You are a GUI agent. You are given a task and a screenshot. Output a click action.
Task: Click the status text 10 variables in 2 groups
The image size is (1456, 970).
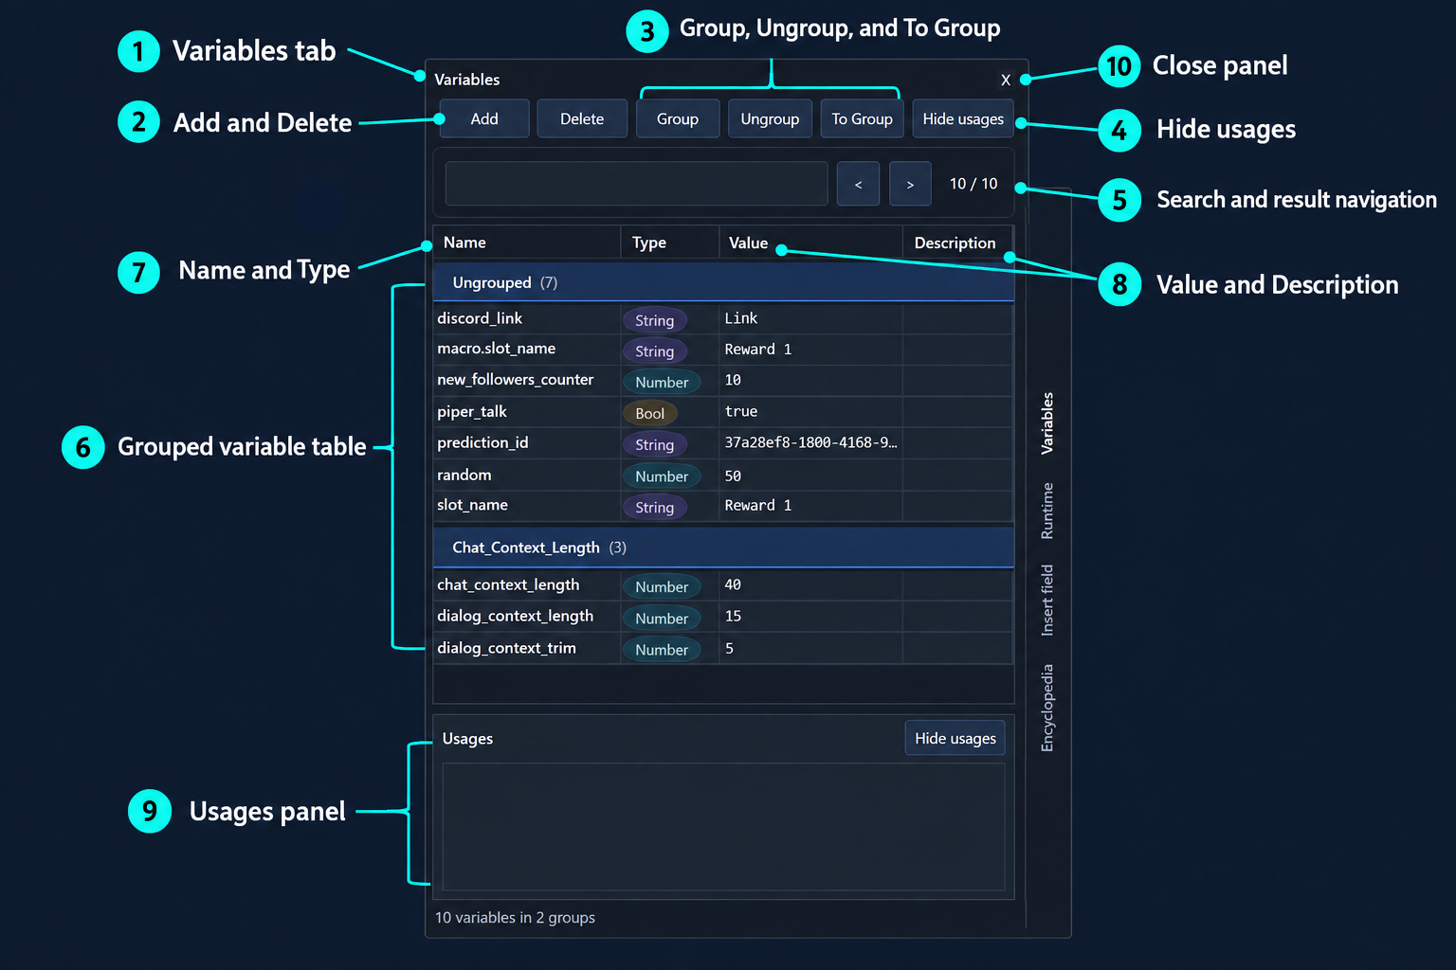pyautogui.click(x=515, y=917)
